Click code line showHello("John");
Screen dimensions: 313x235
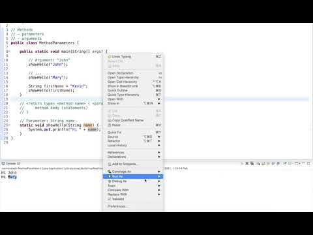point(48,65)
